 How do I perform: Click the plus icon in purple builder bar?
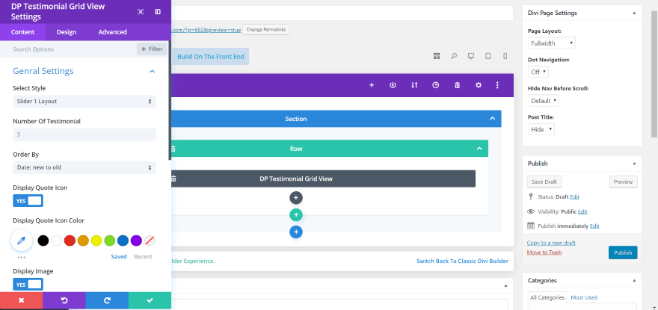pos(372,85)
